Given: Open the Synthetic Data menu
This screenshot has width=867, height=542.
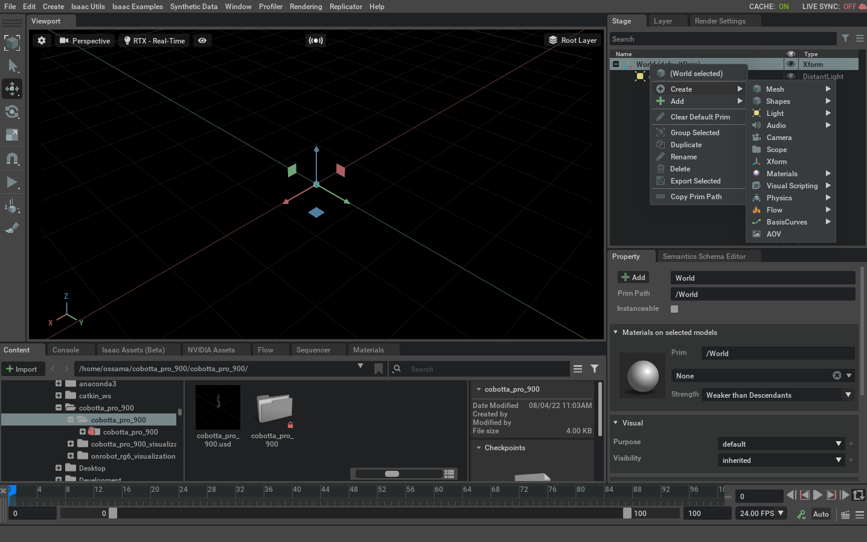Looking at the screenshot, I should [x=194, y=7].
